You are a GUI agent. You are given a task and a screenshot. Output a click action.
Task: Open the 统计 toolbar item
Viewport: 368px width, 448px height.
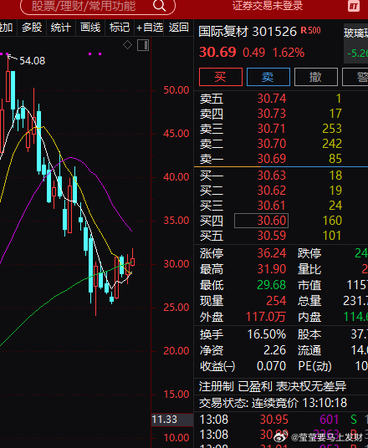point(61,28)
